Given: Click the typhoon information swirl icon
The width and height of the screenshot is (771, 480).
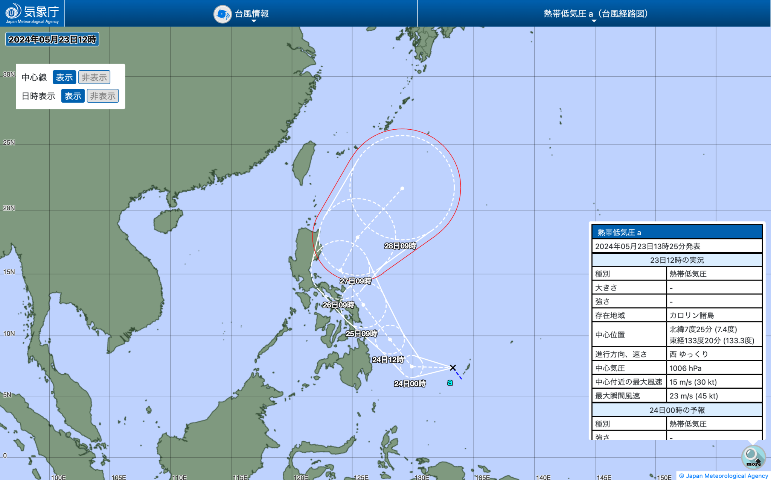Looking at the screenshot, I should pos(222,14).
